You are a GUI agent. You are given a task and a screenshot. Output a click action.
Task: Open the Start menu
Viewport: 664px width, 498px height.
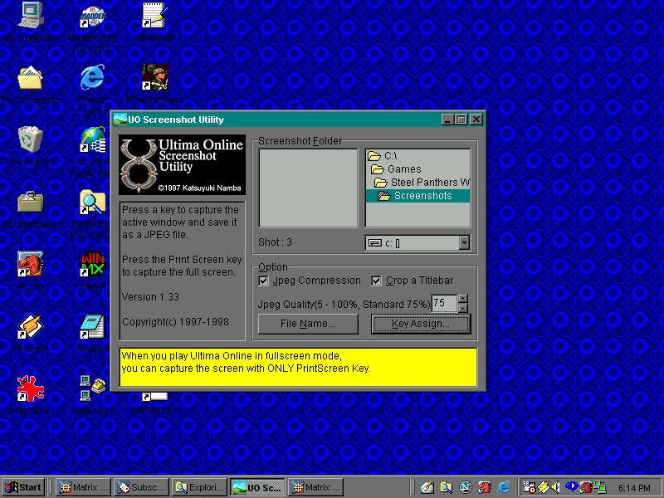[23, 487]
